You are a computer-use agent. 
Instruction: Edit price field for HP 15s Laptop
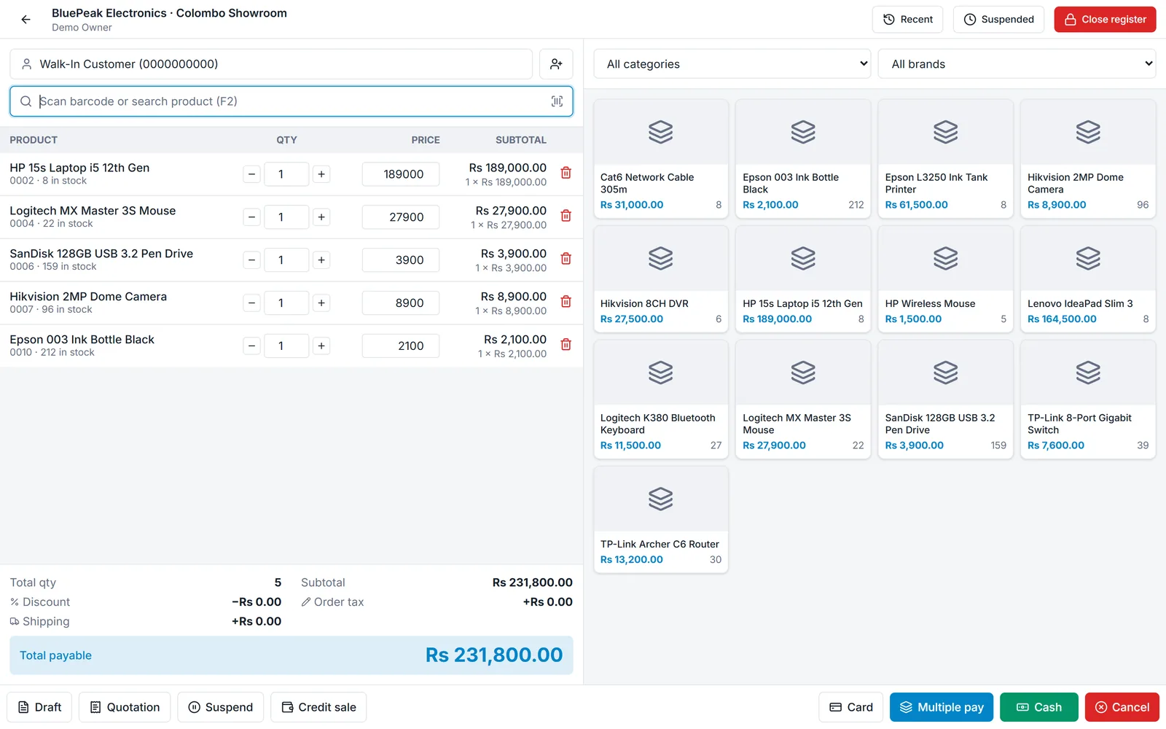(401, 174)
